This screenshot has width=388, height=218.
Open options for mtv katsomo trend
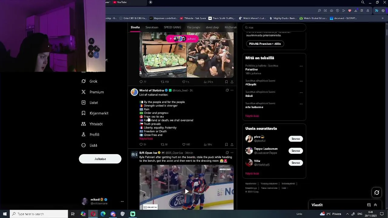tap(301, 104)
